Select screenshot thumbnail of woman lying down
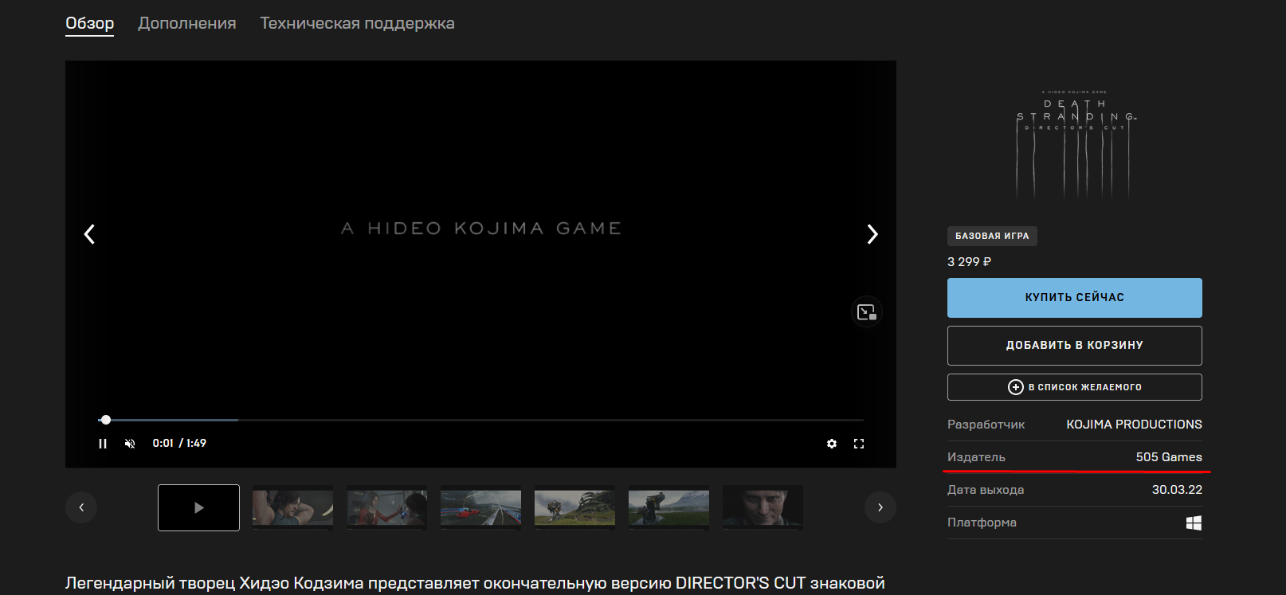 point(292,507)
